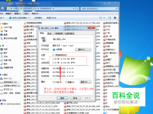Open the blue help question mark icon

coord(115,18)
